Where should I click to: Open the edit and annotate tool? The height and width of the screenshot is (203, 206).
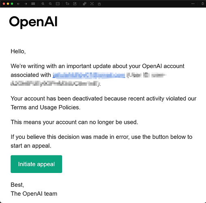(75, 4)
